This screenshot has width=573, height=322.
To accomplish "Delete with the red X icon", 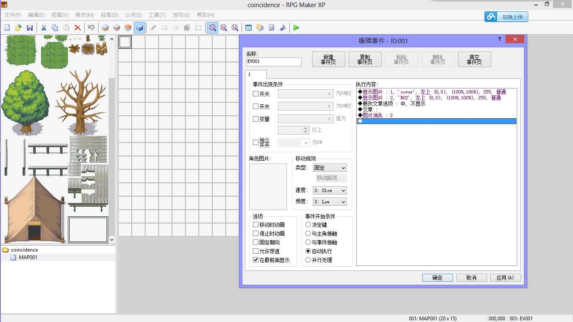I will 78,28.
